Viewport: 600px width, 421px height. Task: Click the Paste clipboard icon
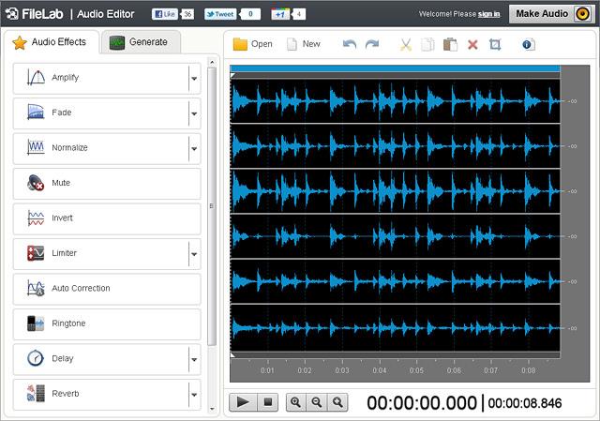450,44
